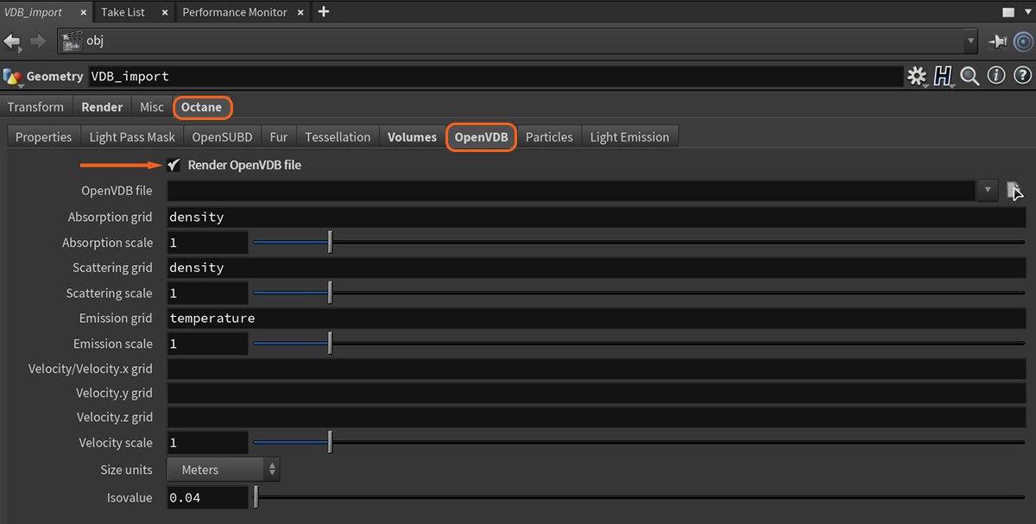Expand the OpenVDB file path dropdown arrow
This screenshot has height=524, width=1036.
[987, 191]
